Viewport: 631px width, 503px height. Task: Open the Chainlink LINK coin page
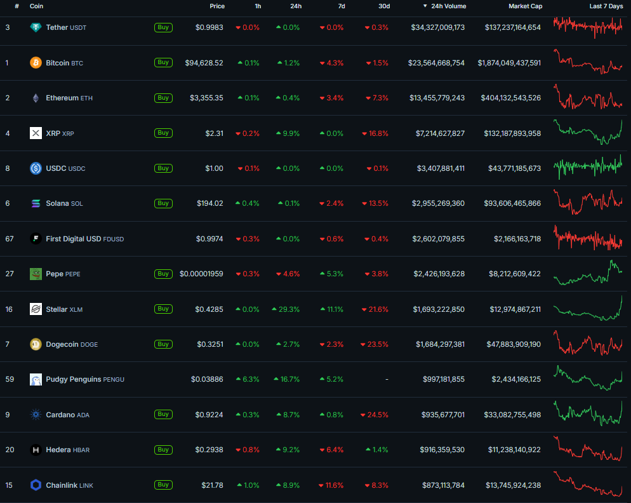[x=70, y=485]
